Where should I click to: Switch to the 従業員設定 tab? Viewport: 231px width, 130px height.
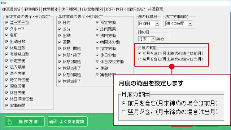(x=12, y=9)
